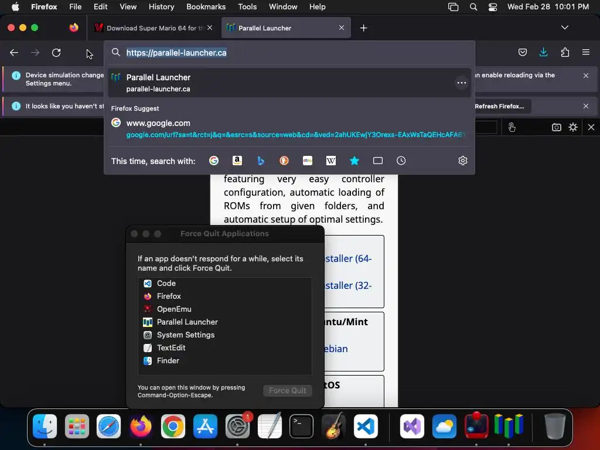Select the Parallel Launcher autocomplete suggestion

point(289,83)
